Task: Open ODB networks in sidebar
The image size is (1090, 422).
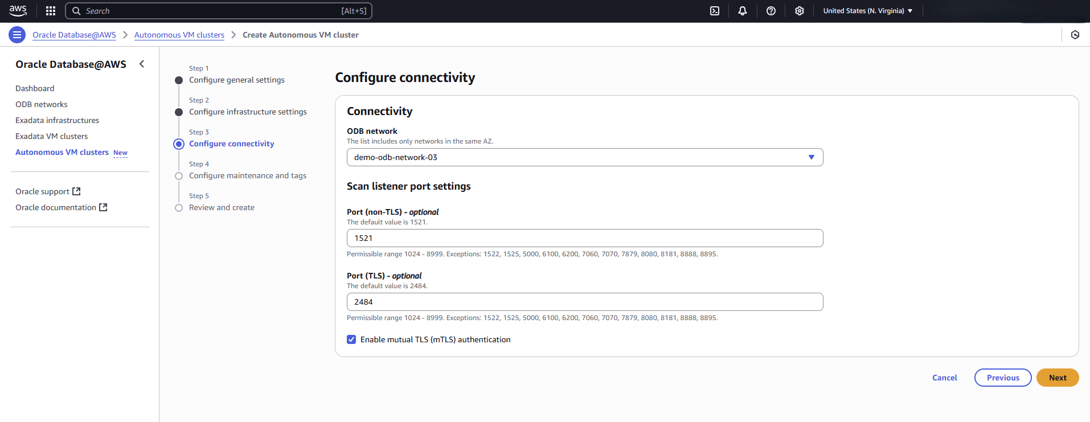Action: [x=41, y=104]
